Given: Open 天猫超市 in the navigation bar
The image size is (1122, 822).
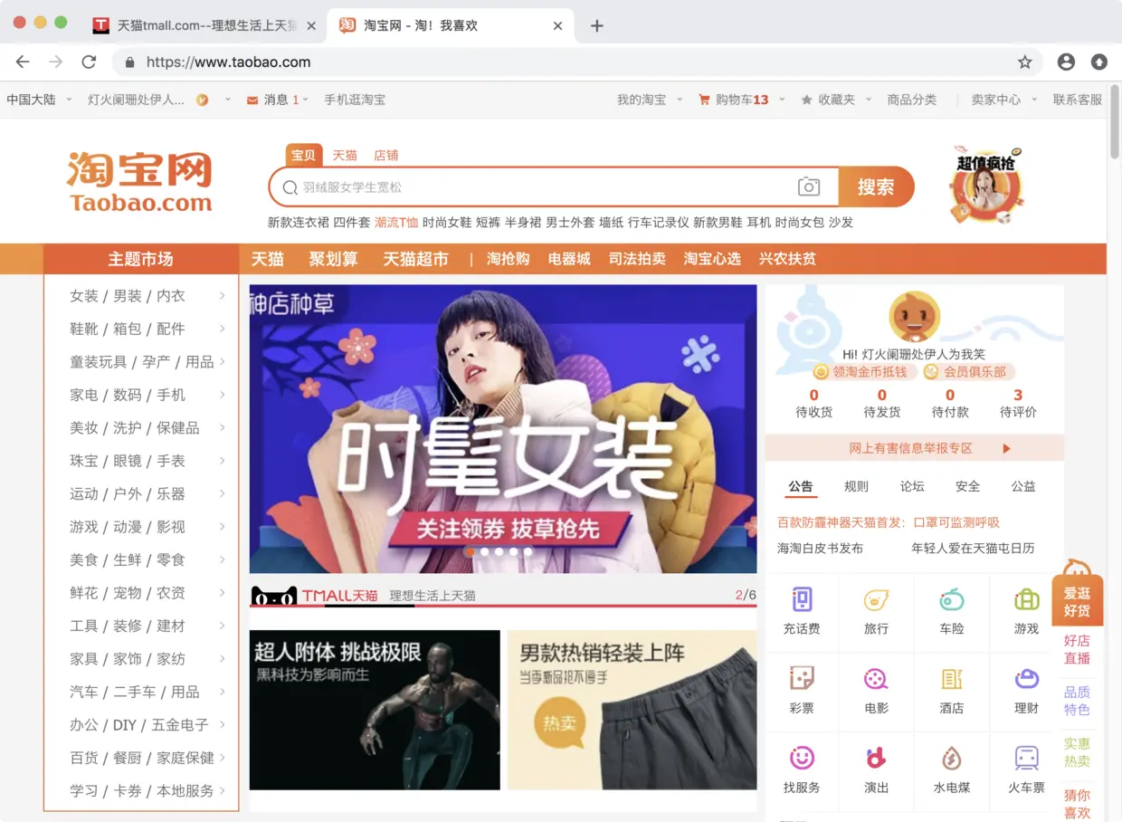Looking at the screenshot, I should (415, 259).
